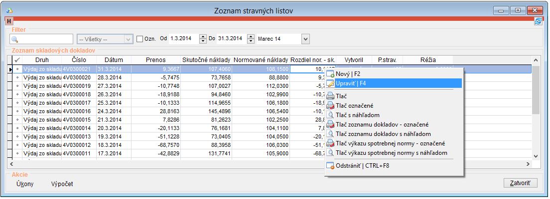Click the checkmark column header
The height and width of the screenshot is (199, 550).
click(17, 60)
